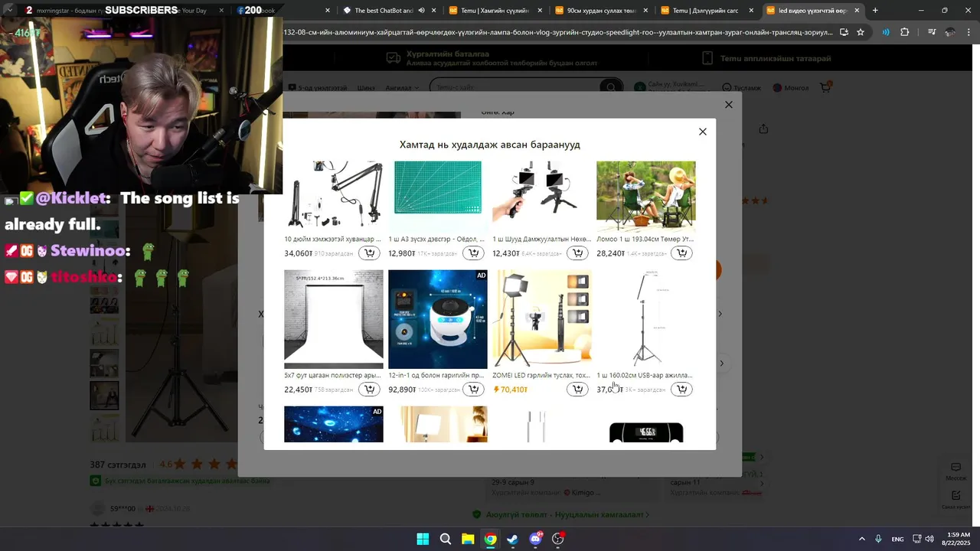Open the Chrome media control icon
Image resolution: width=980 pixels, height=551 pixels.
pos(932,32)
